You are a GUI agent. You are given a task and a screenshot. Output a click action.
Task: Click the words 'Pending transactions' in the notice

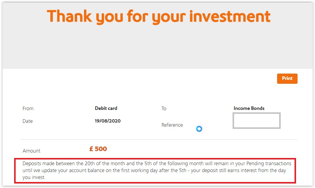coord(269,164)
